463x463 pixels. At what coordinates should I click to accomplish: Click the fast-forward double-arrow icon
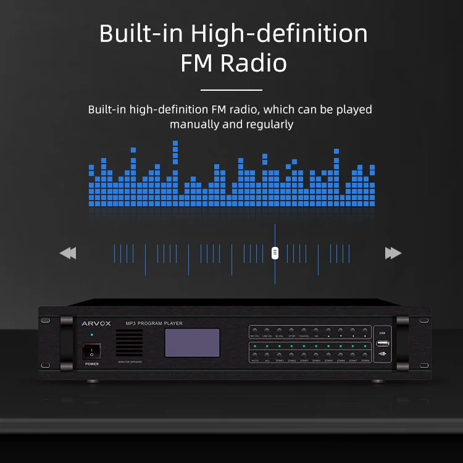coord(393,253)
